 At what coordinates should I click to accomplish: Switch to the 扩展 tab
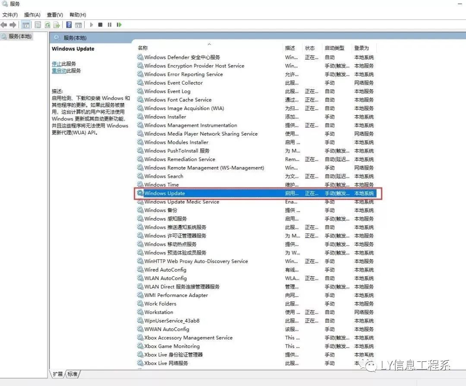[x=58, y=374]
